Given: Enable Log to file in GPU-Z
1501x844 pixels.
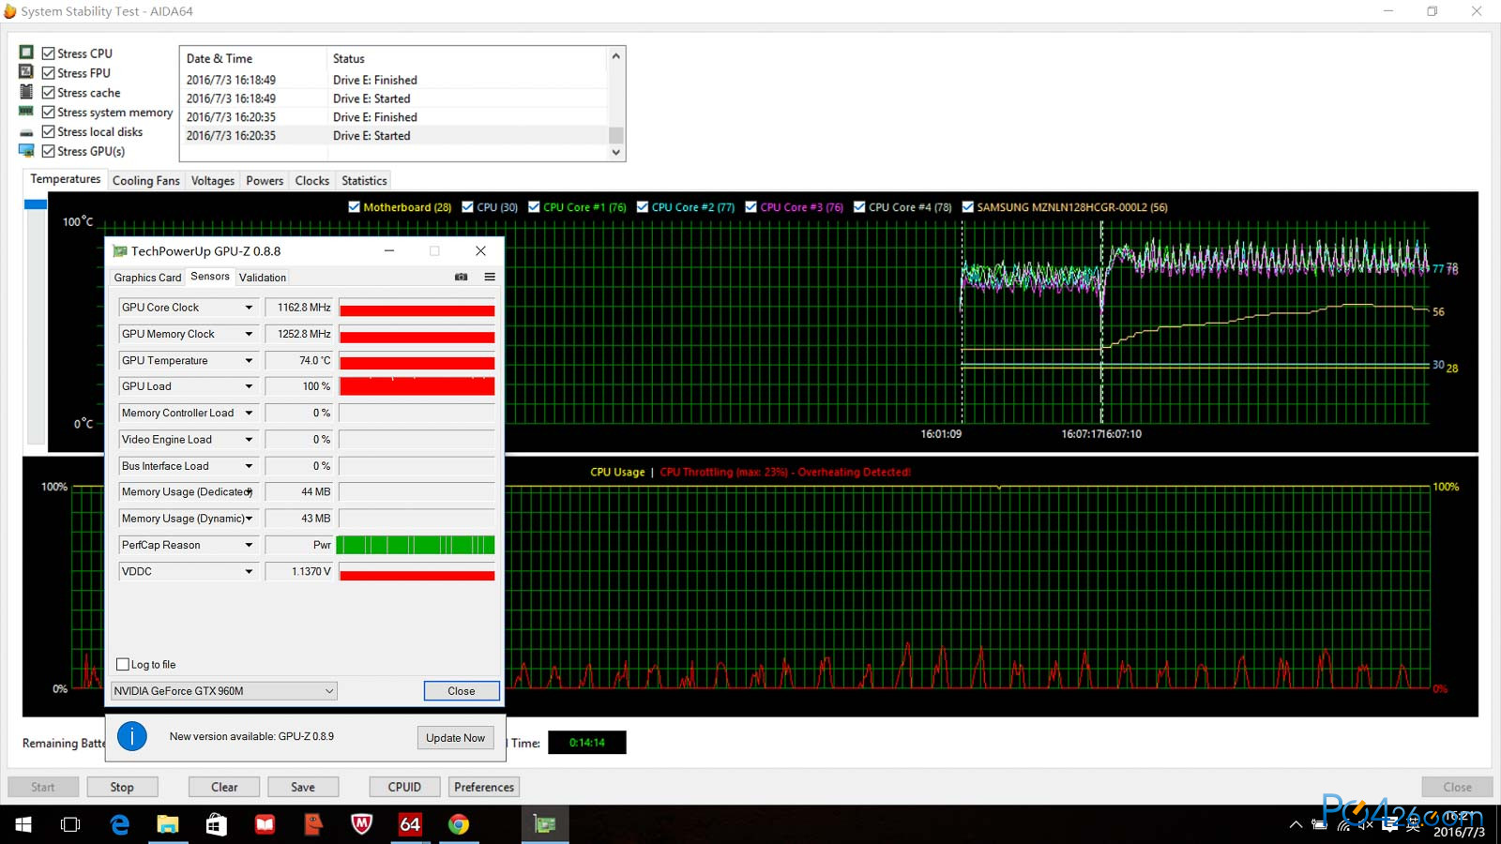Looking at the screenshot, I should click(x=123, y=664).
